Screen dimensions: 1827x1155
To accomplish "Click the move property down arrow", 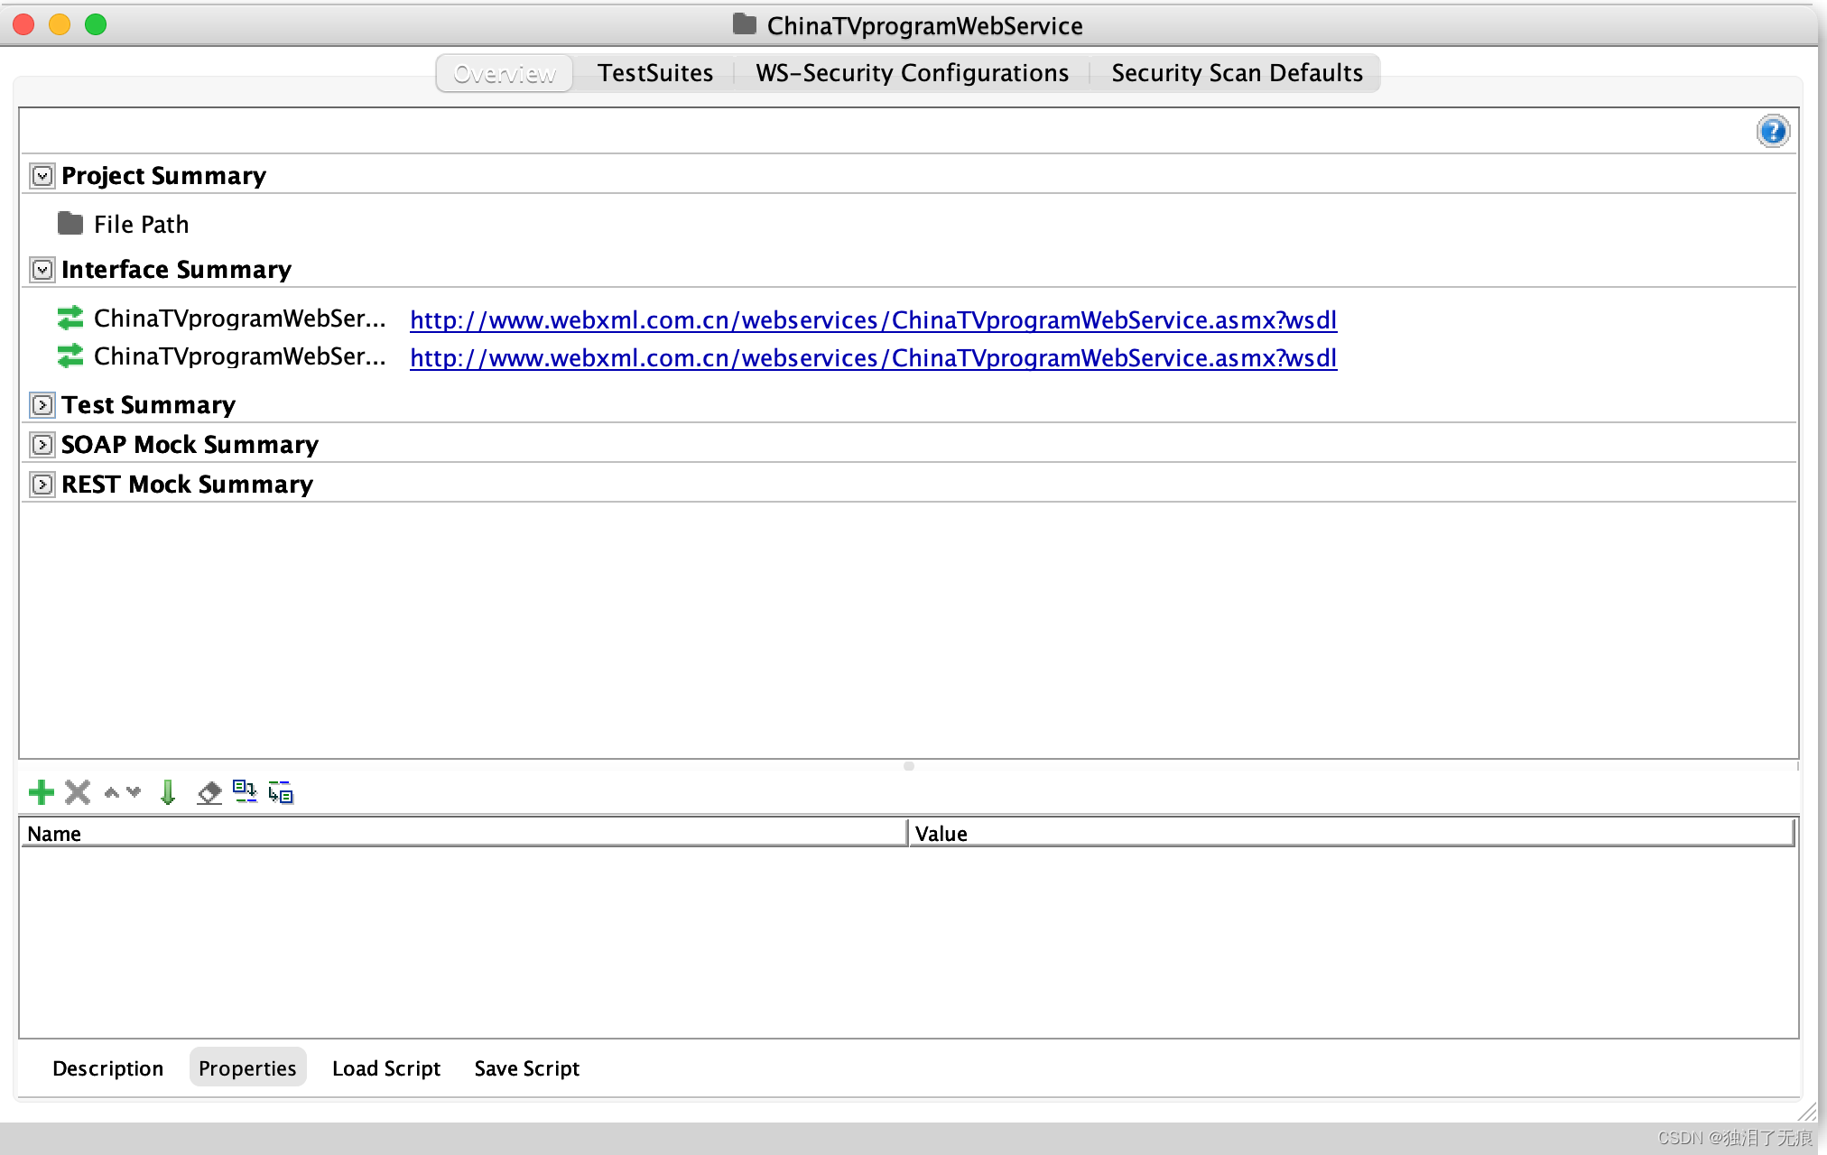I will pos(134,793).
